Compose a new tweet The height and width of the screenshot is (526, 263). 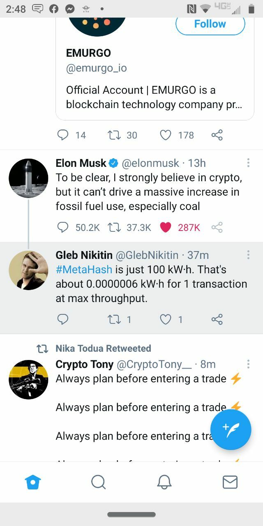(231, 429)
